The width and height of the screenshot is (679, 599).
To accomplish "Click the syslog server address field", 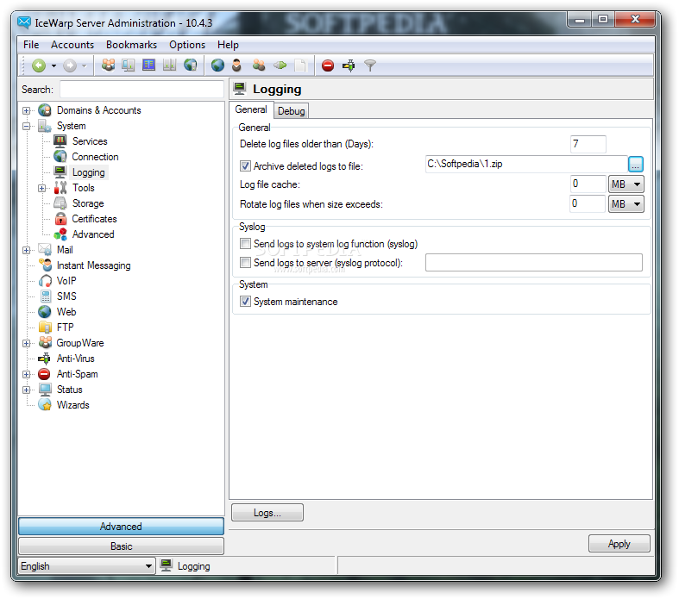I will (534, 263).
